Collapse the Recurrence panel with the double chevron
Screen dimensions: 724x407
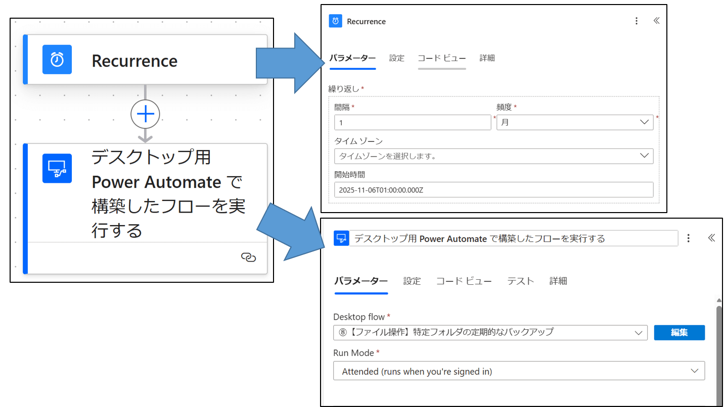(656, 21)
